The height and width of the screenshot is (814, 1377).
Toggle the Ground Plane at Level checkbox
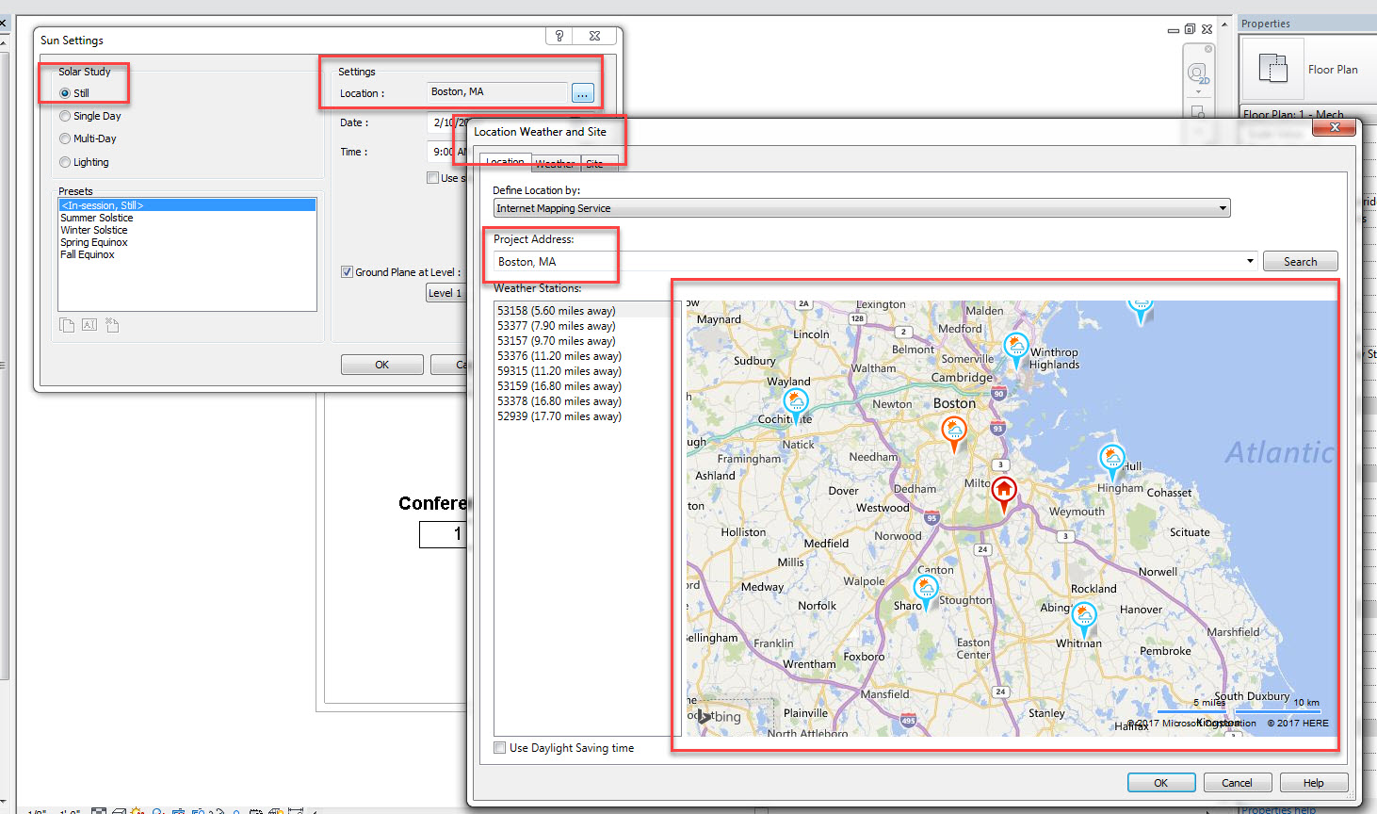[347, 272]
